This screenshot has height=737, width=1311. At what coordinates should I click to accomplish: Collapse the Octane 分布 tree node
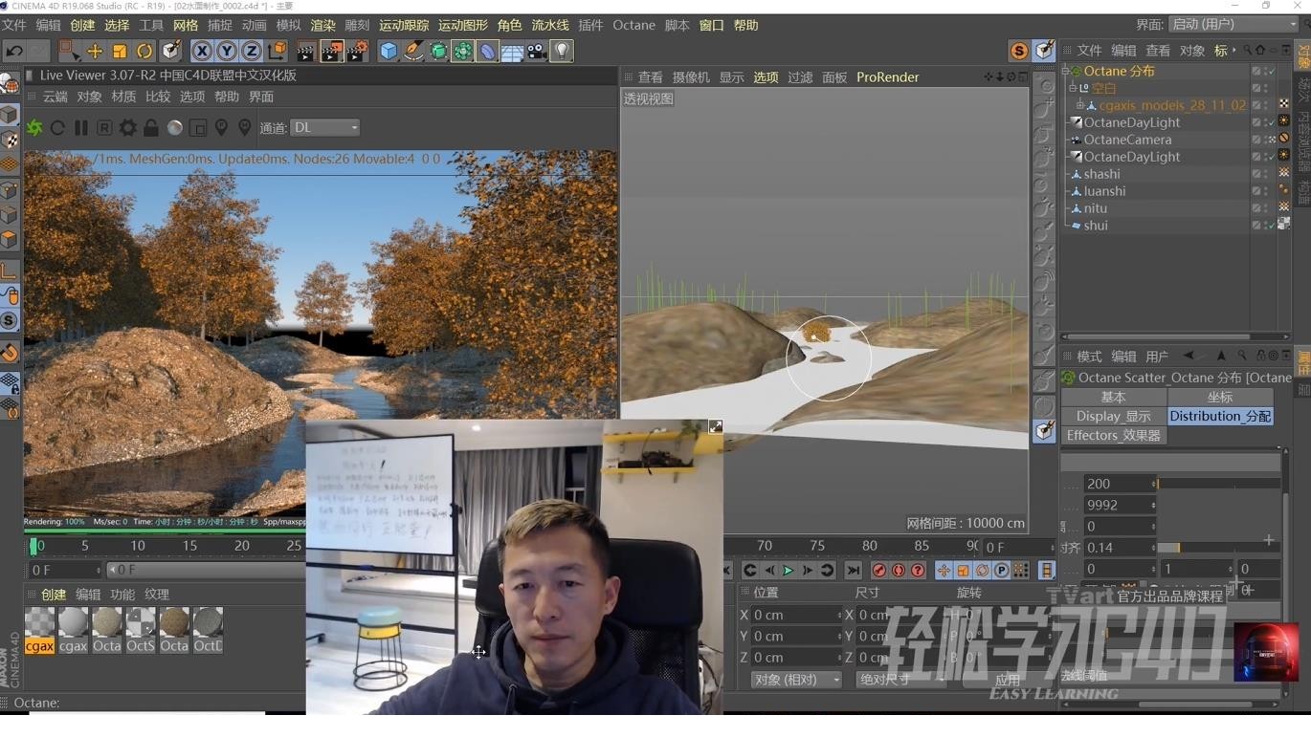(1066, 71)
